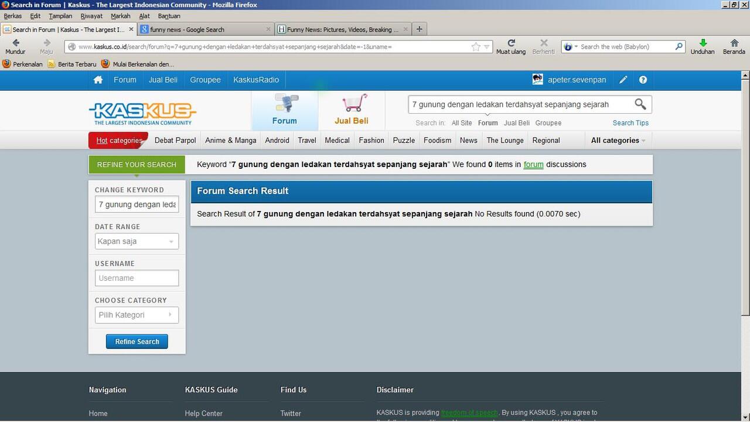Search in All Site option

pos(462,123)
